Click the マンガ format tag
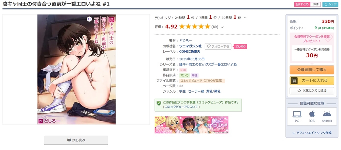 (184, 75)
